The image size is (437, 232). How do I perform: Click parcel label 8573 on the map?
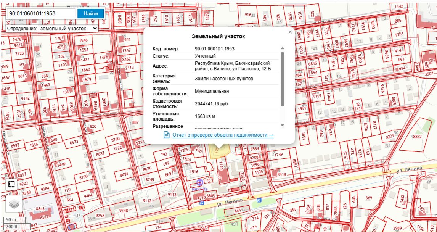pyautogui.click(x=74, y=142)
